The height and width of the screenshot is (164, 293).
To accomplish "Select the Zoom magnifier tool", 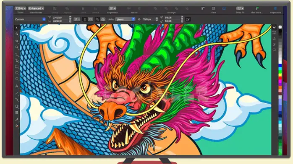I will click(x=17, y=47).
